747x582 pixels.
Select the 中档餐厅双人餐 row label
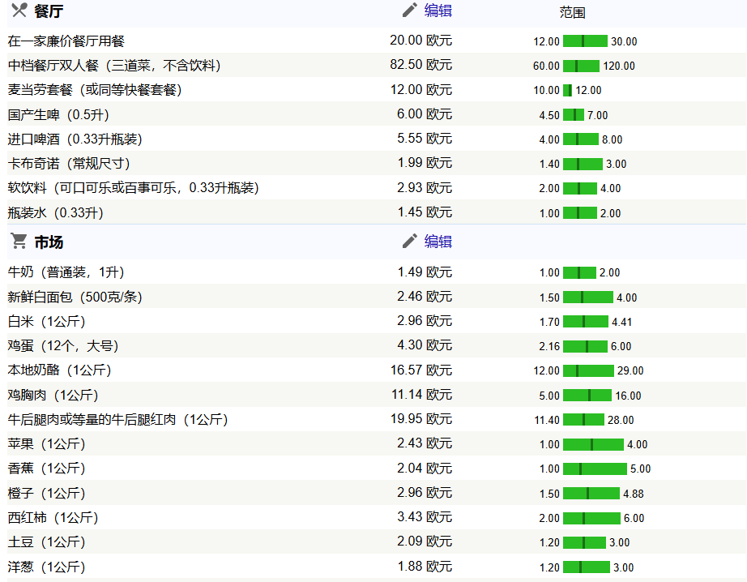click(x=114, y=66)
